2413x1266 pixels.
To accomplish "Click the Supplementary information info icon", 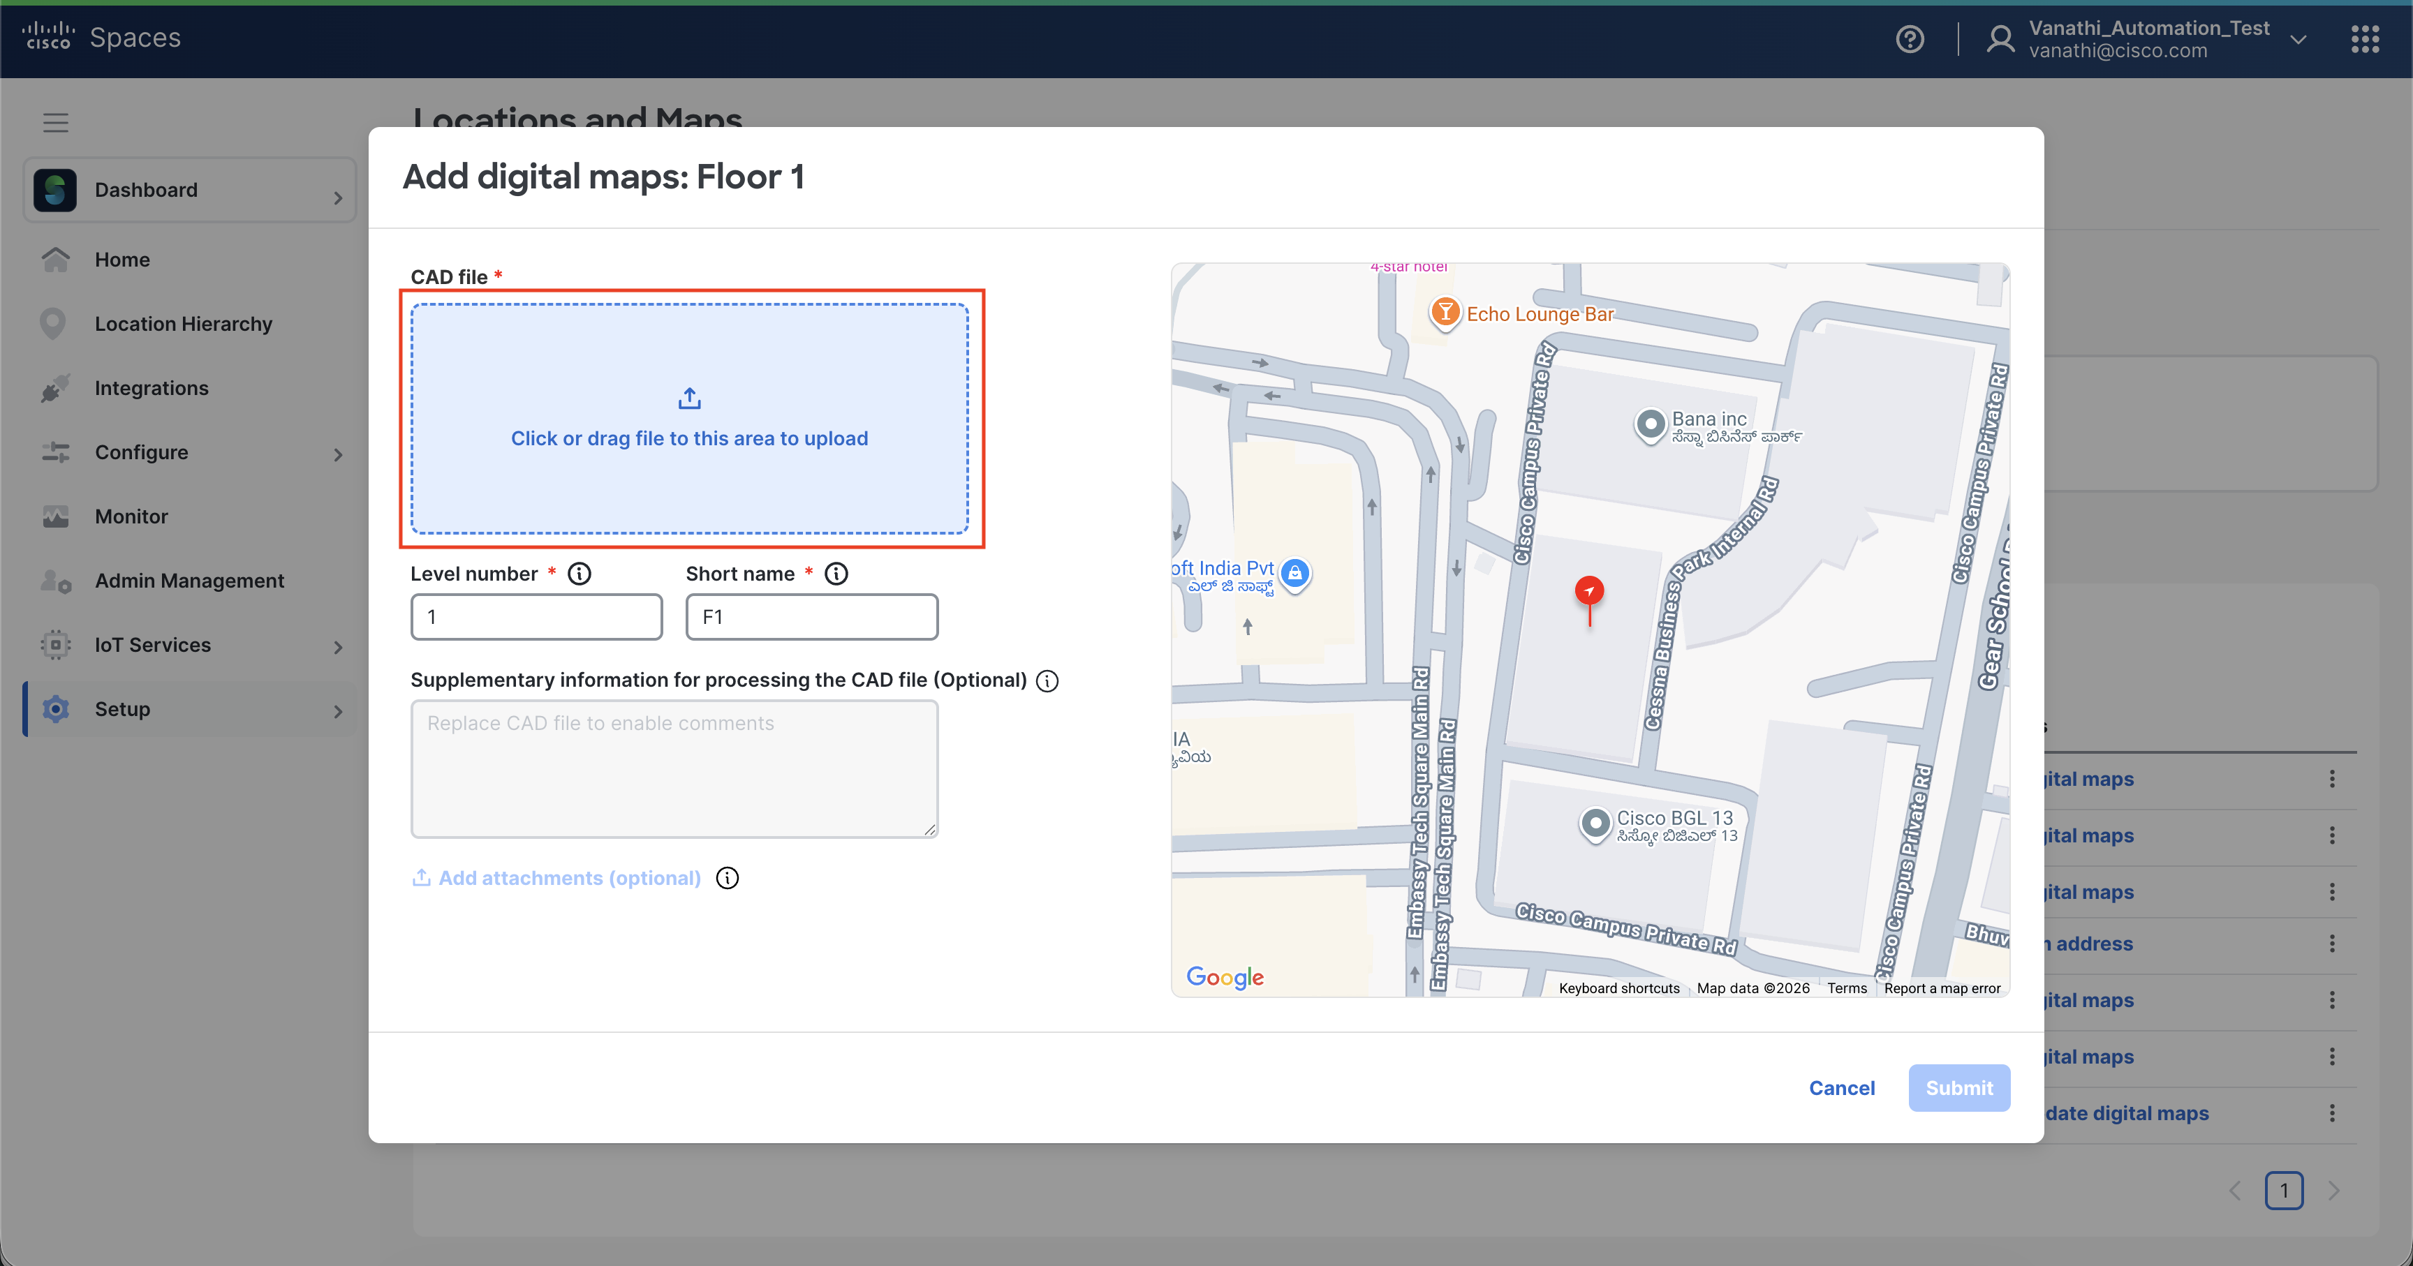I will point(1047,680).
